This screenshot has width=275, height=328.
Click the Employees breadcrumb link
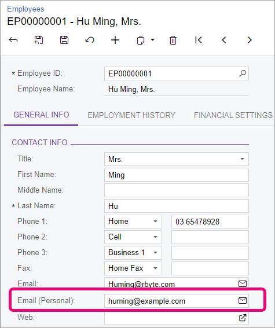25,9
